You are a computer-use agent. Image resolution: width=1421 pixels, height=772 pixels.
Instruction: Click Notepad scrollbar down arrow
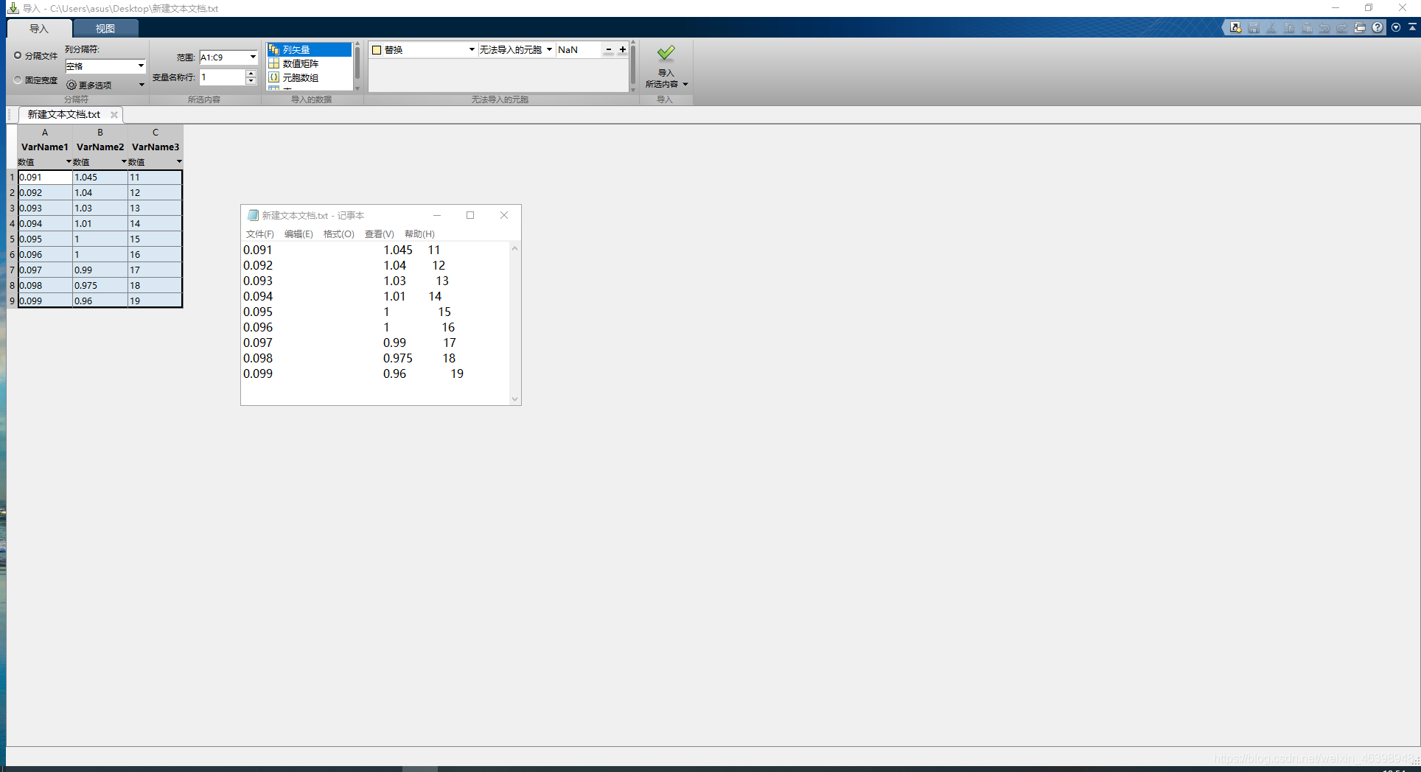515,399
